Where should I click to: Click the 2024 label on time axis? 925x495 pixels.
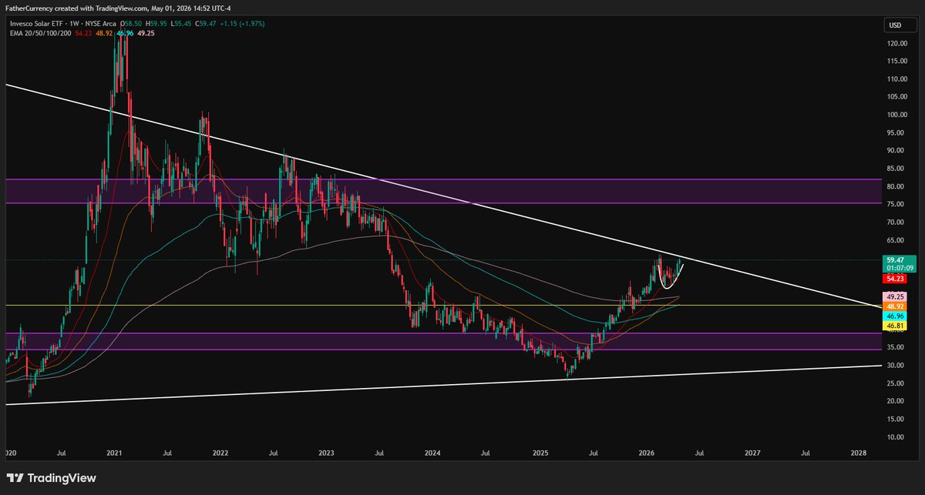(433, 454)
